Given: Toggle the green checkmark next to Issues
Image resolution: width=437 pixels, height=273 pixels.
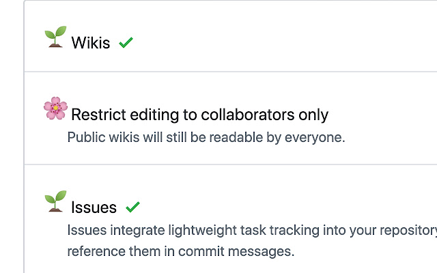Looking at the screenshot, I should click(x=132, y=207).
